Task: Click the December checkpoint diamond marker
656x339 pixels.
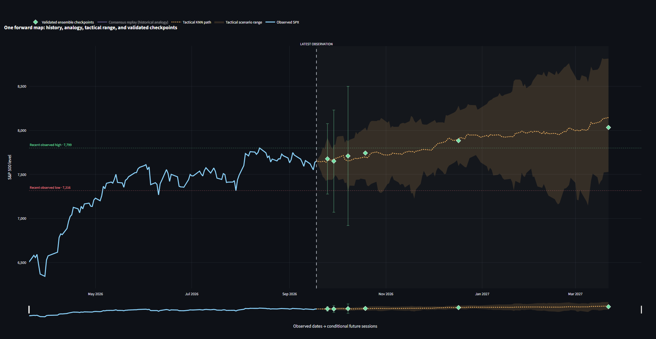Action: click(x=458, y=141)
